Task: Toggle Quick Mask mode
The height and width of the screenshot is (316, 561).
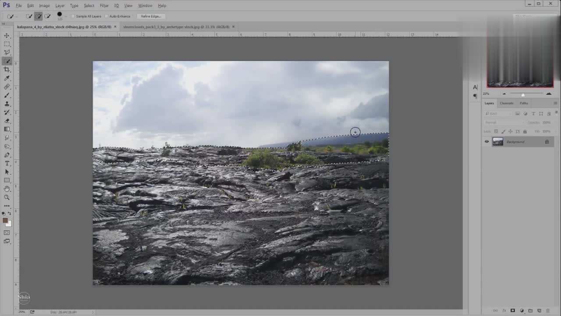Action: click(x=7, y=233)
